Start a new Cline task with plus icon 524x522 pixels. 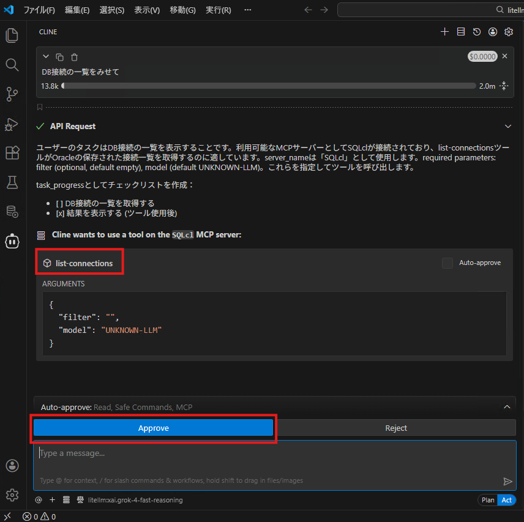(444, 32)
